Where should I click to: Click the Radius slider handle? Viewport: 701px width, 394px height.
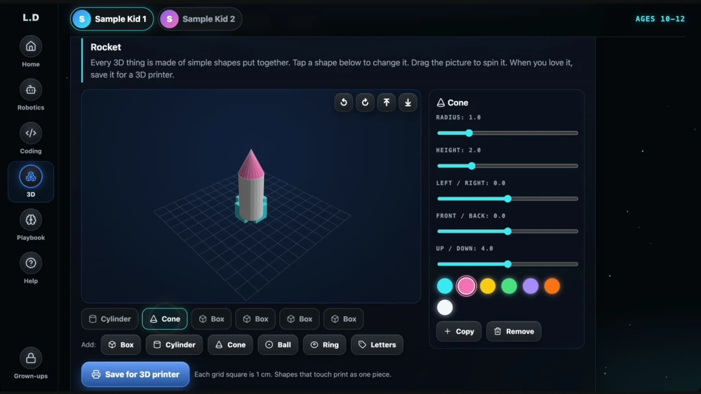tap(469, 133)
